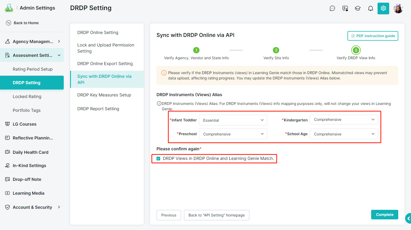Click the notification bell icon
Image resolution: width=411 pixels, height=230 pixels.
click(370, 8)
